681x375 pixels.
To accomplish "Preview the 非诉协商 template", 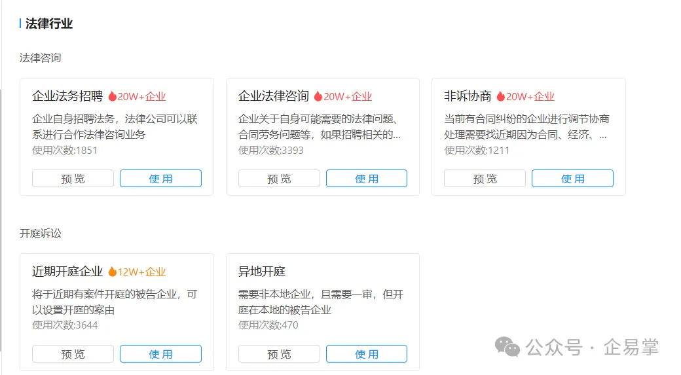I will click(x=485, y=179).
